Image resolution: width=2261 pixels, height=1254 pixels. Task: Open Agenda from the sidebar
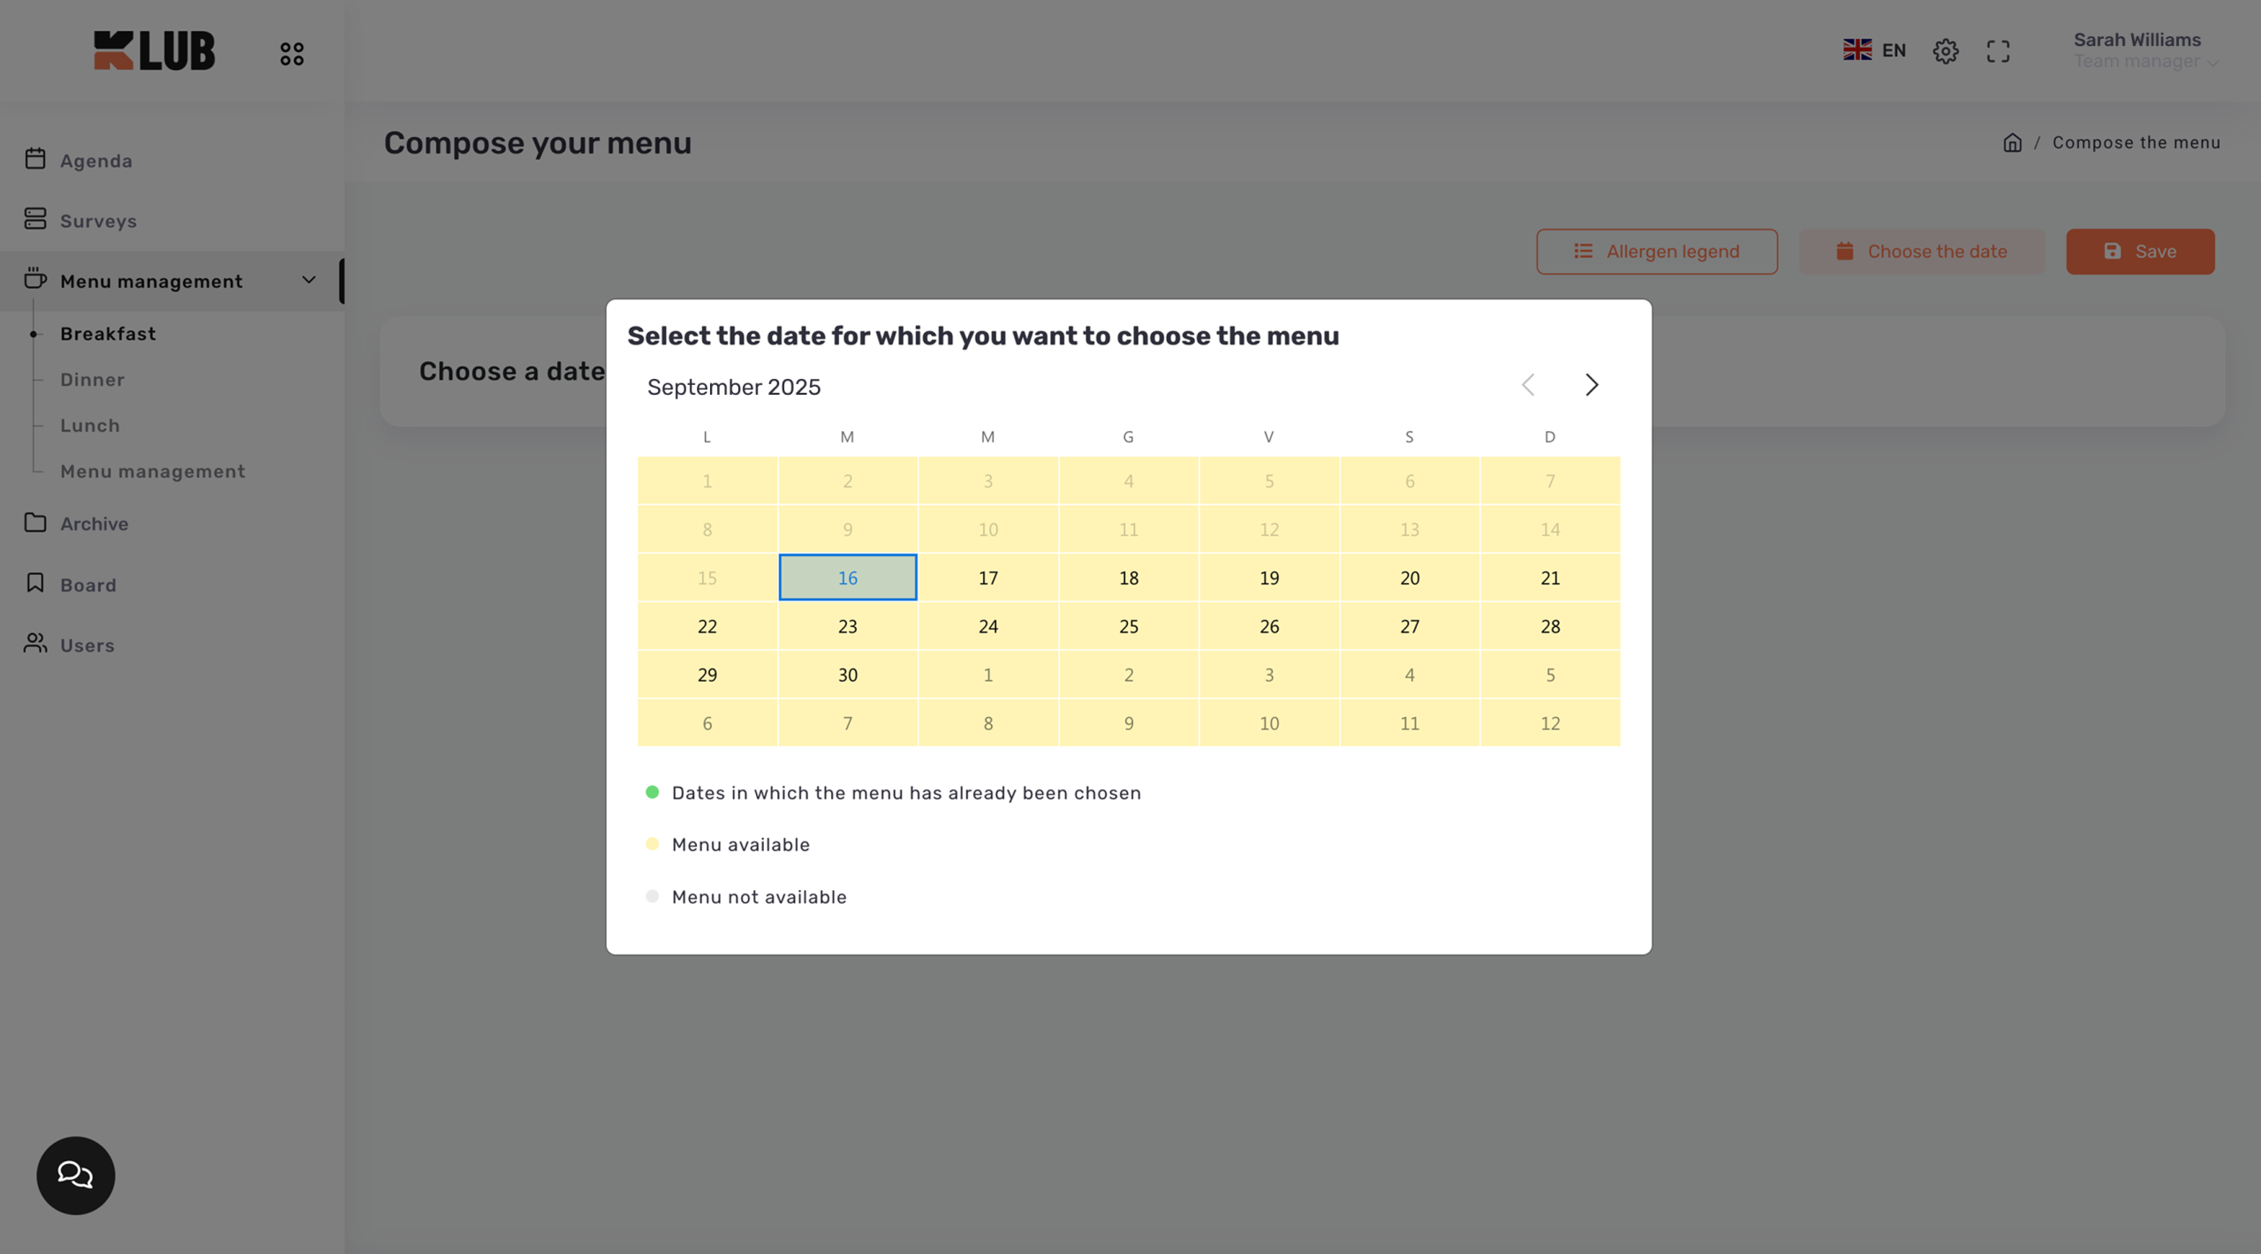point(95,161)
